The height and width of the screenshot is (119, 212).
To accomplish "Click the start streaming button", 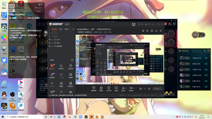I will pos(157,89).
